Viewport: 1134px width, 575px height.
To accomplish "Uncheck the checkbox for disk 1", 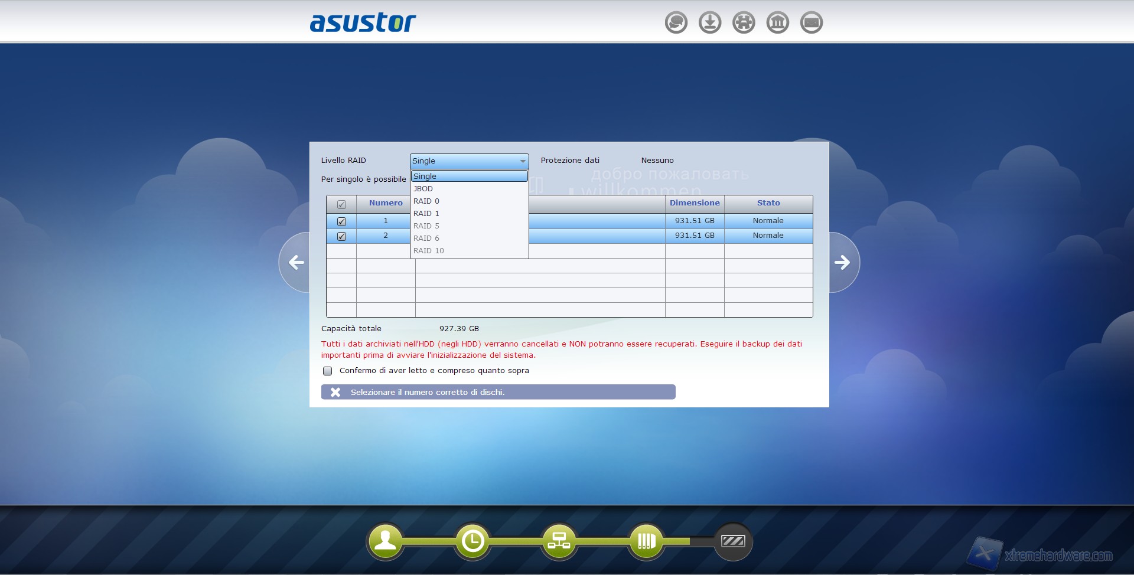I will [x=341, y=221].
